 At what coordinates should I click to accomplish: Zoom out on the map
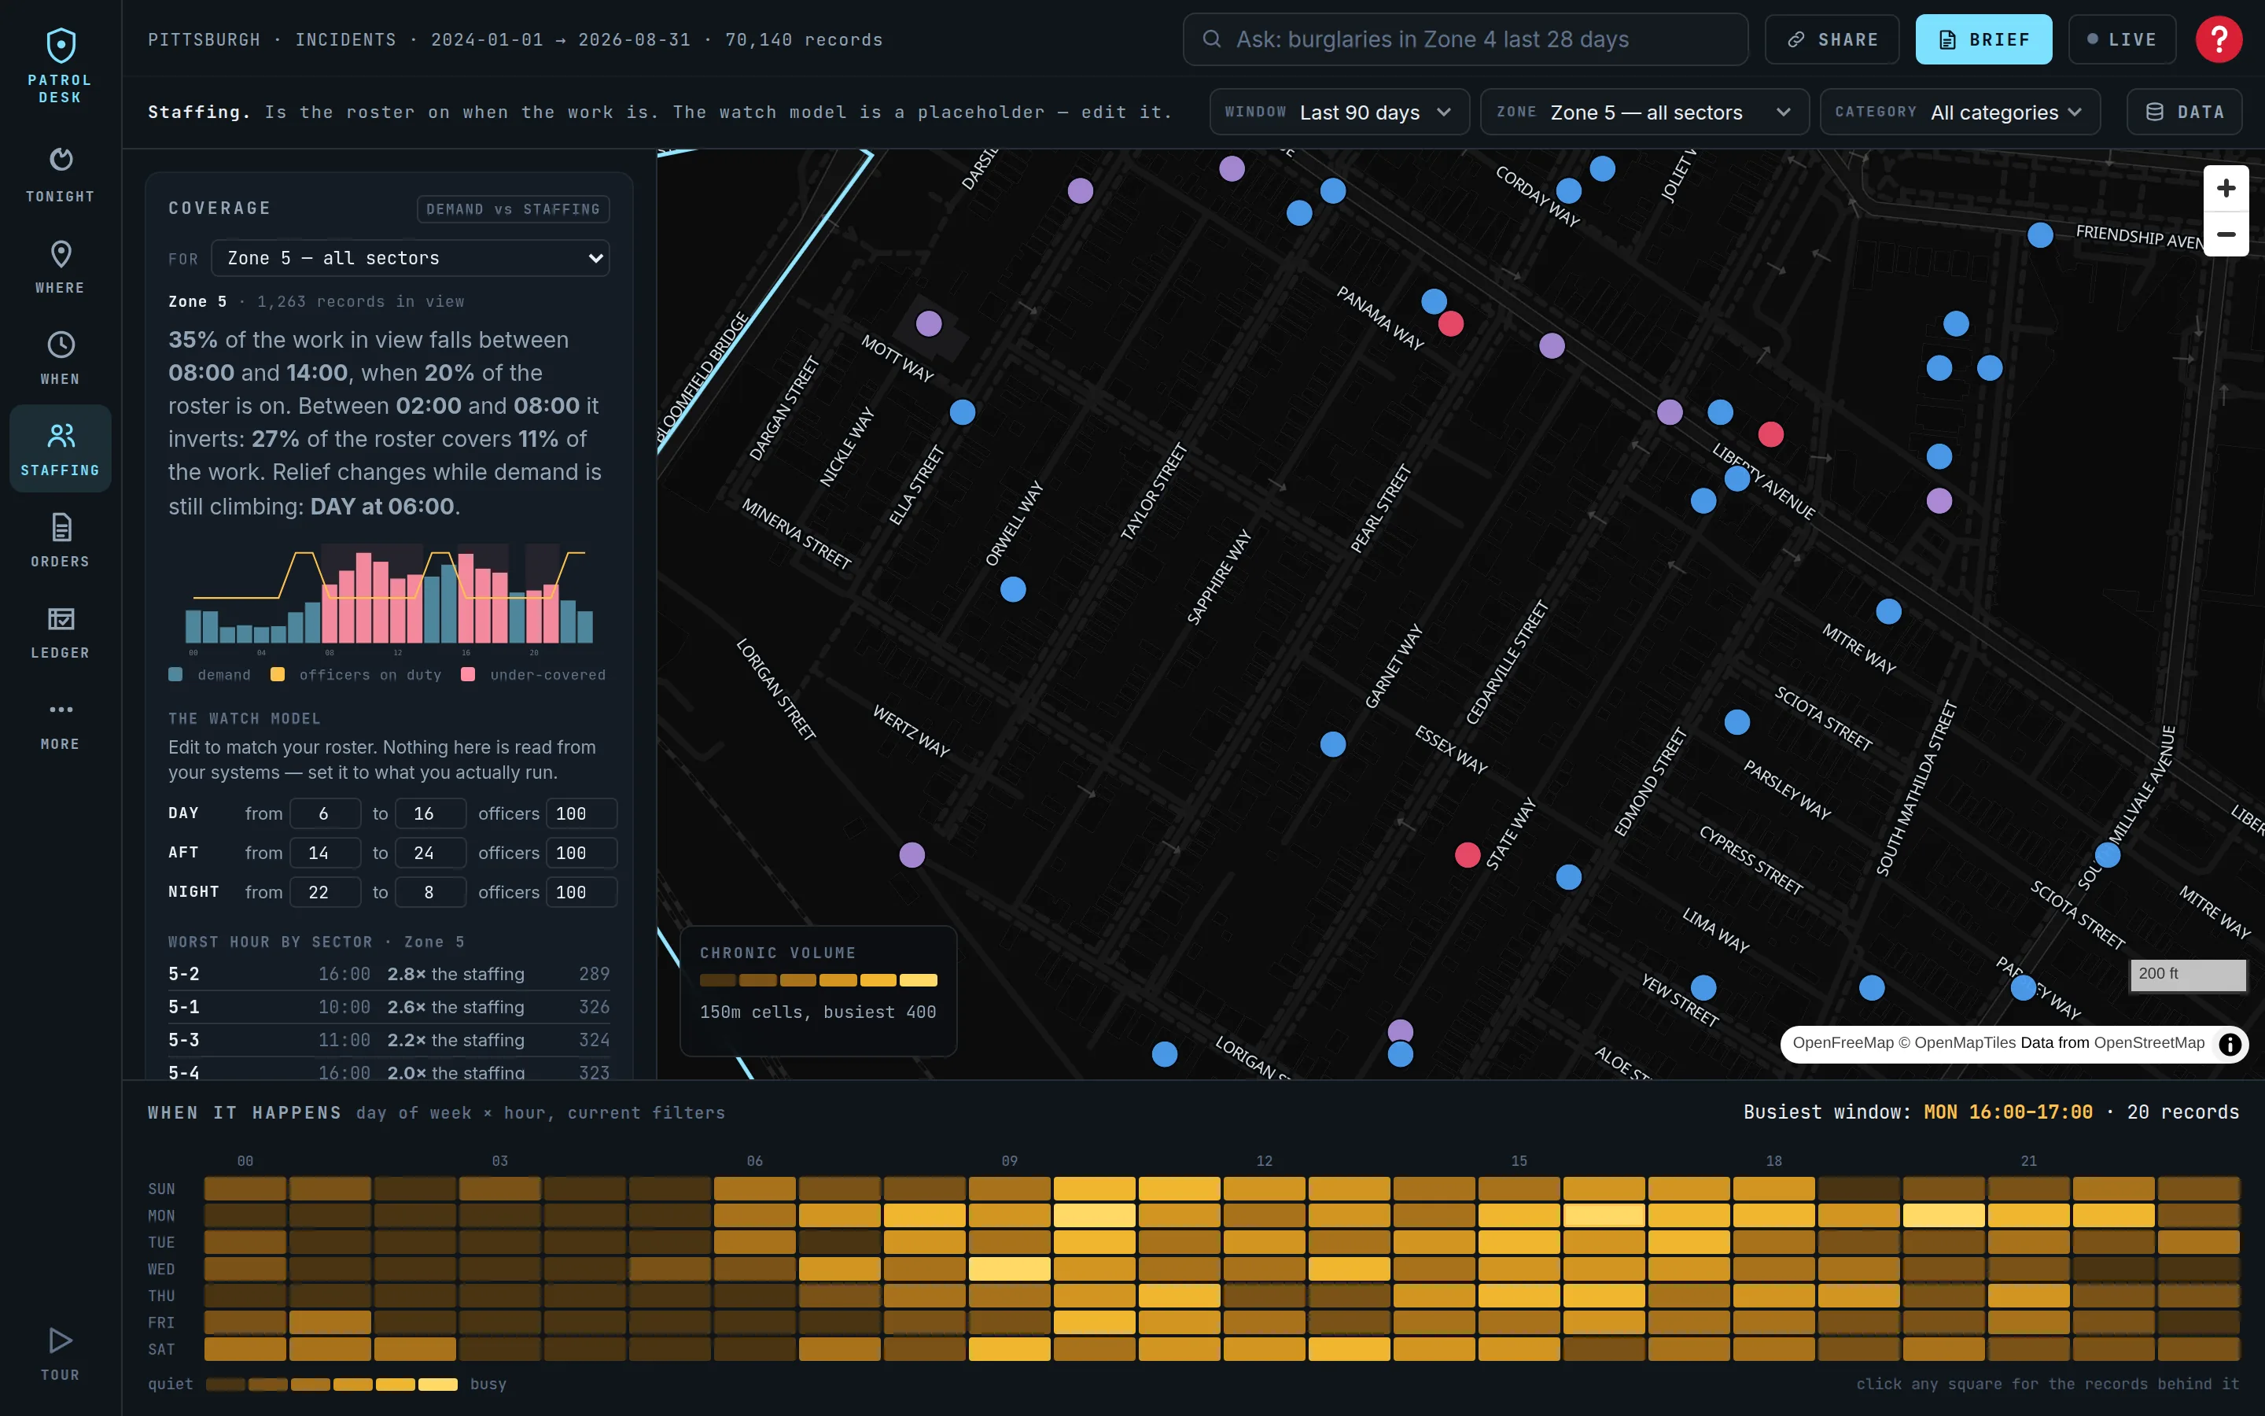pos(2226,234)
